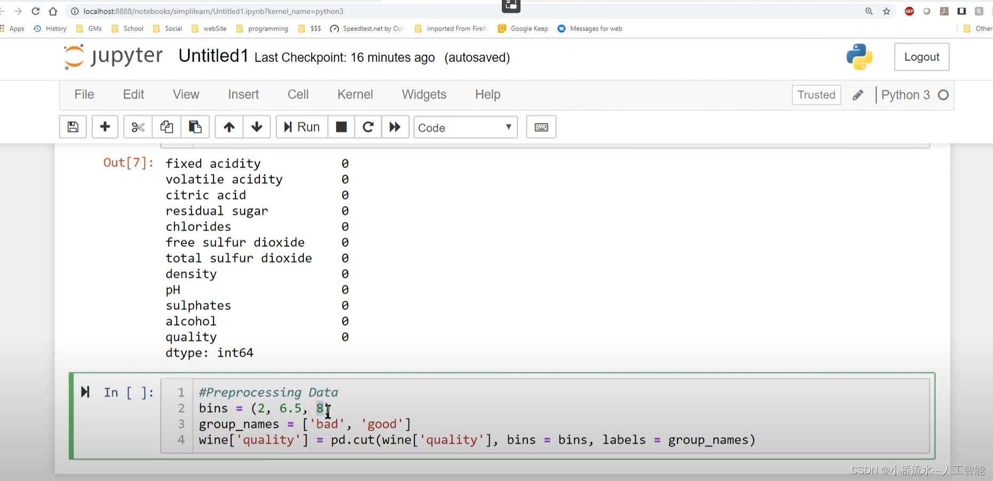Open the Speedtest.net bookmark
This screenshot has height=481, width=993.
tap(367, 29)
